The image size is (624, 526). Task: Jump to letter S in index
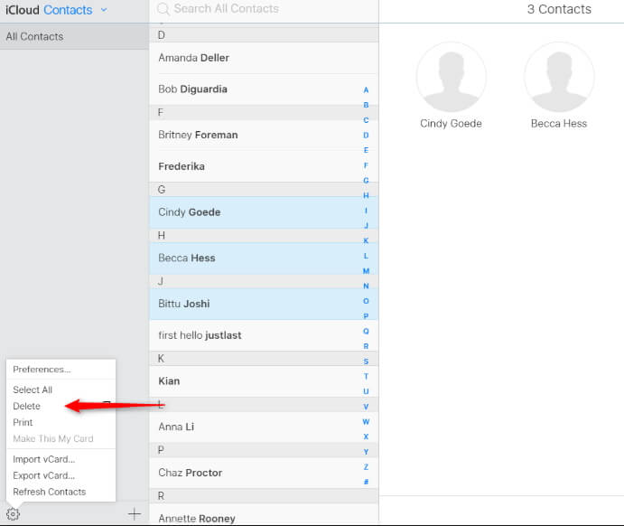click(x=366, y=362)
